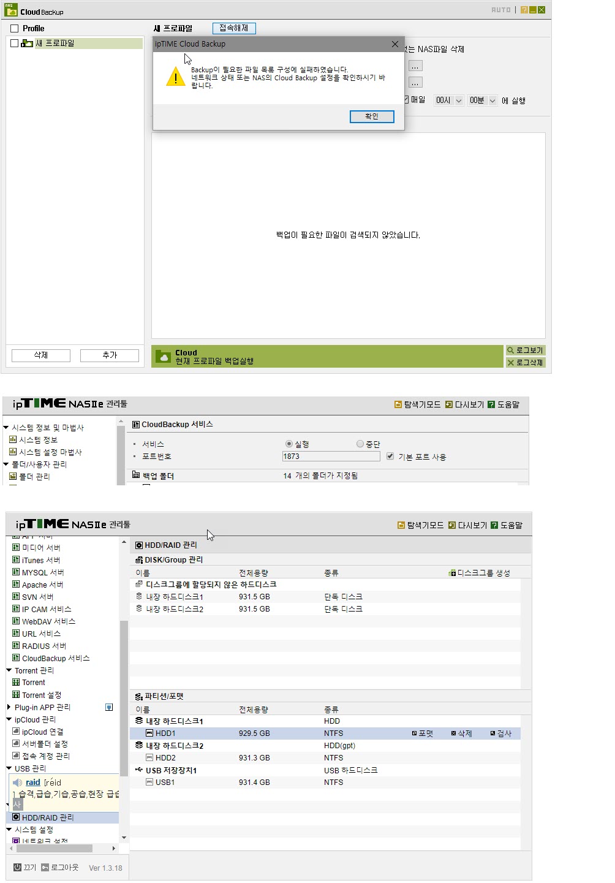Click the tree scroll-down arrow
Screen dimensions: 615x883
pyautogui.click(x=124, y=838)
